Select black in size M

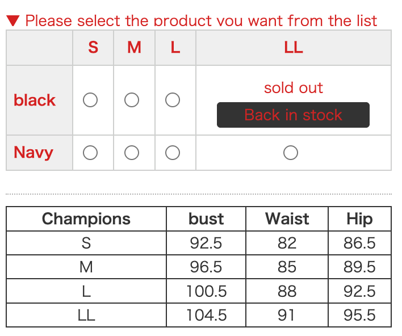[132, 100]
